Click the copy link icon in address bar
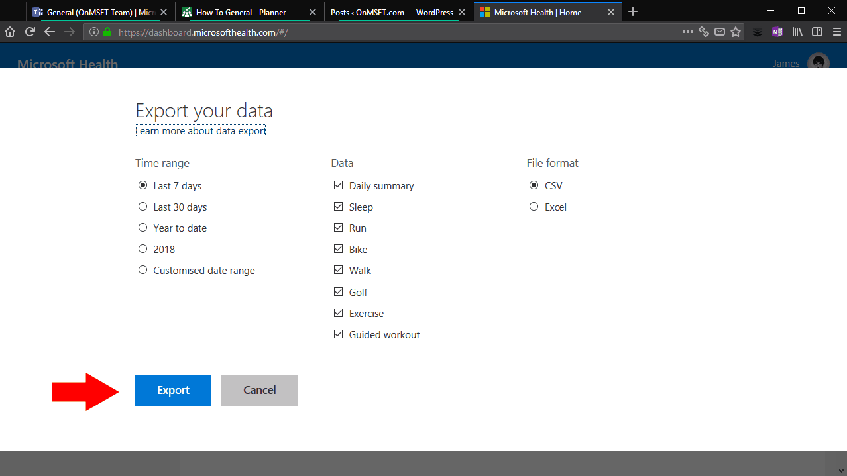 click(704, 32)
